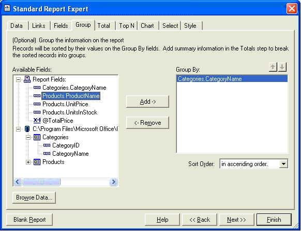Viewport: 301px width, 231px height.
Task: Collapse the Categories table node
Action: click(x=28, y=137)
